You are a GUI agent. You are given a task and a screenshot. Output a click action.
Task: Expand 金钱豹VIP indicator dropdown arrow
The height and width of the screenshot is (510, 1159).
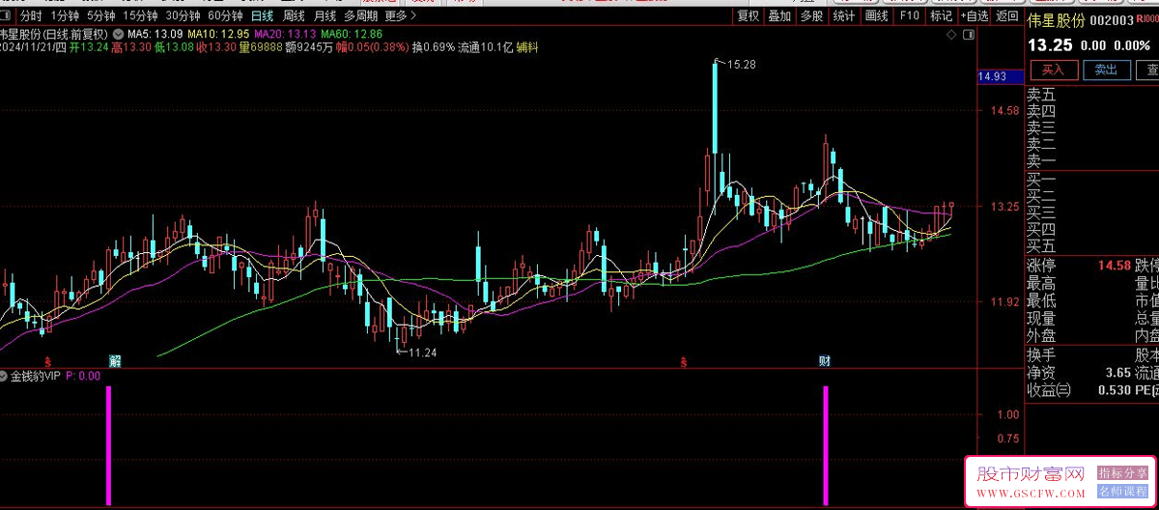coord(5,376)
